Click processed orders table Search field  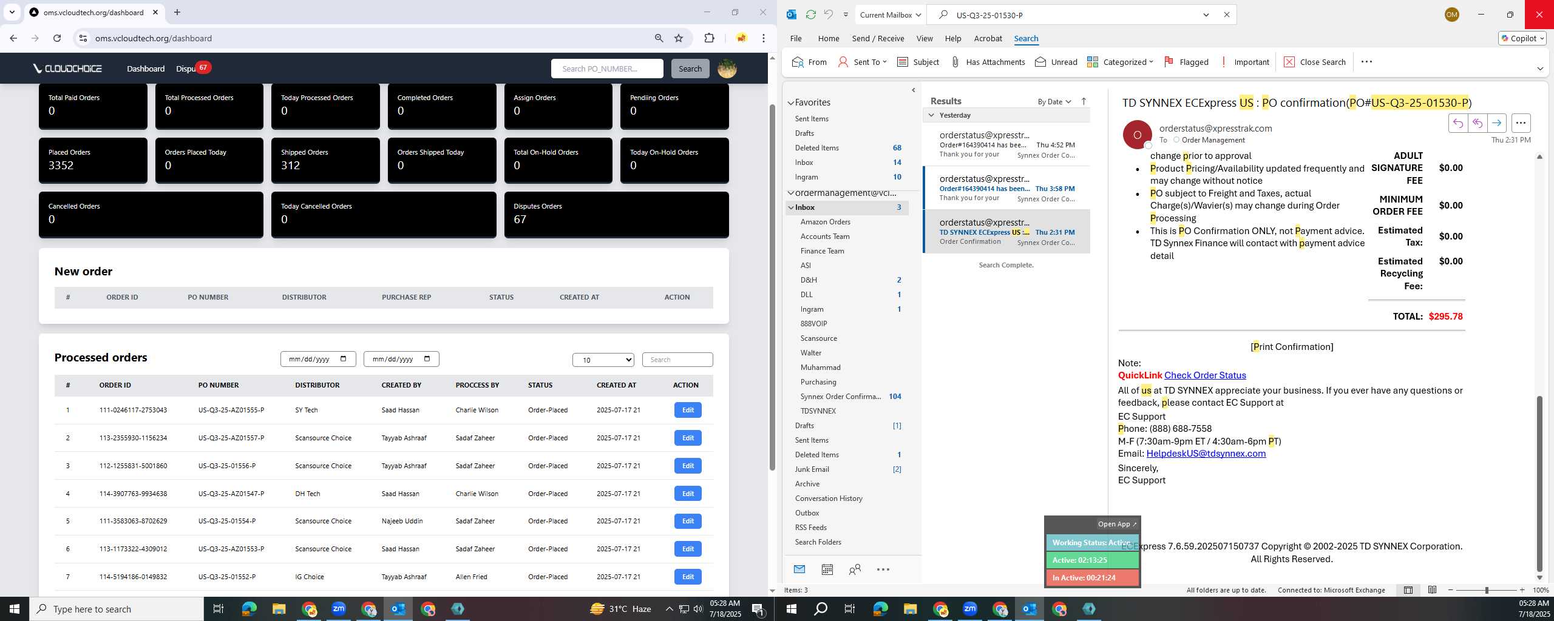coord(677,360)
